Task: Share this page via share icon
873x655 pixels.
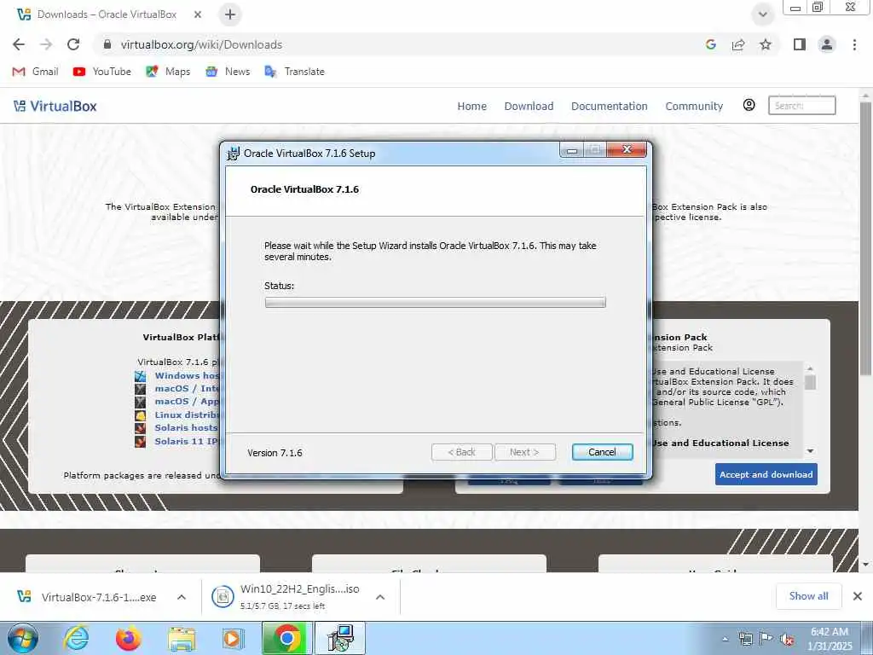Action: click(738, 44)
